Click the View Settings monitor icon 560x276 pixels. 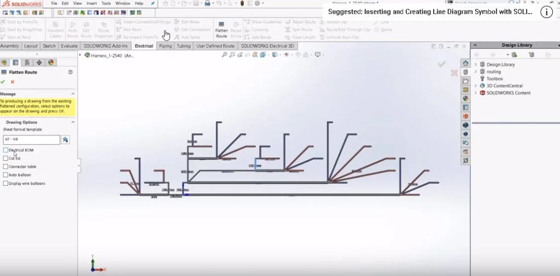317,55
